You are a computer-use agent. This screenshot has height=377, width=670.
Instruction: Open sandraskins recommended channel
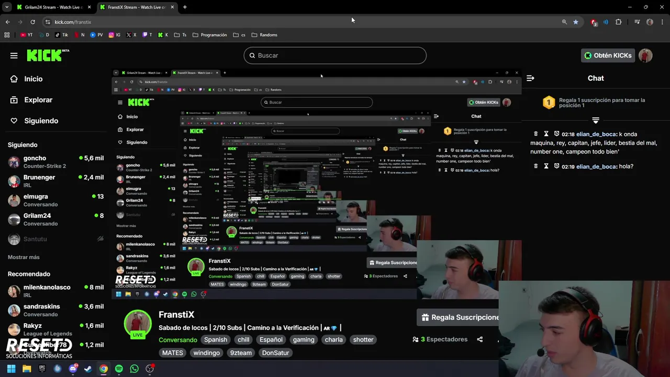55,310
